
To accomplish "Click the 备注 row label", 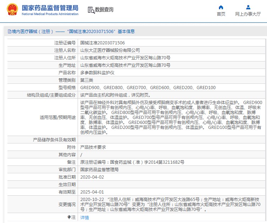I will point(71,162).
